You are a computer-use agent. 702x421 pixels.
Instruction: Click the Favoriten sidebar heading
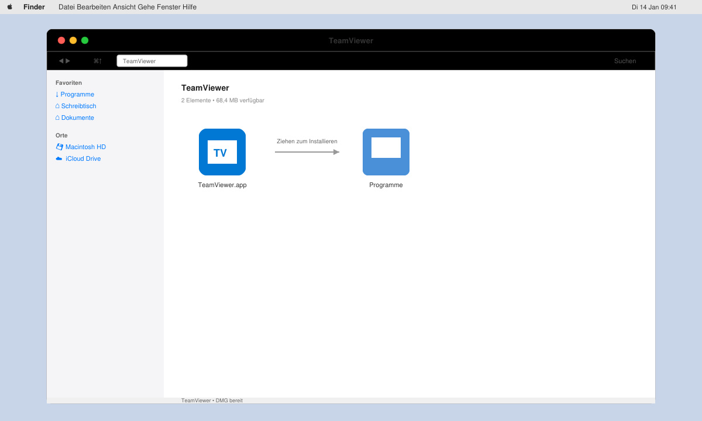pyautogui.click(x=68, y=82)
